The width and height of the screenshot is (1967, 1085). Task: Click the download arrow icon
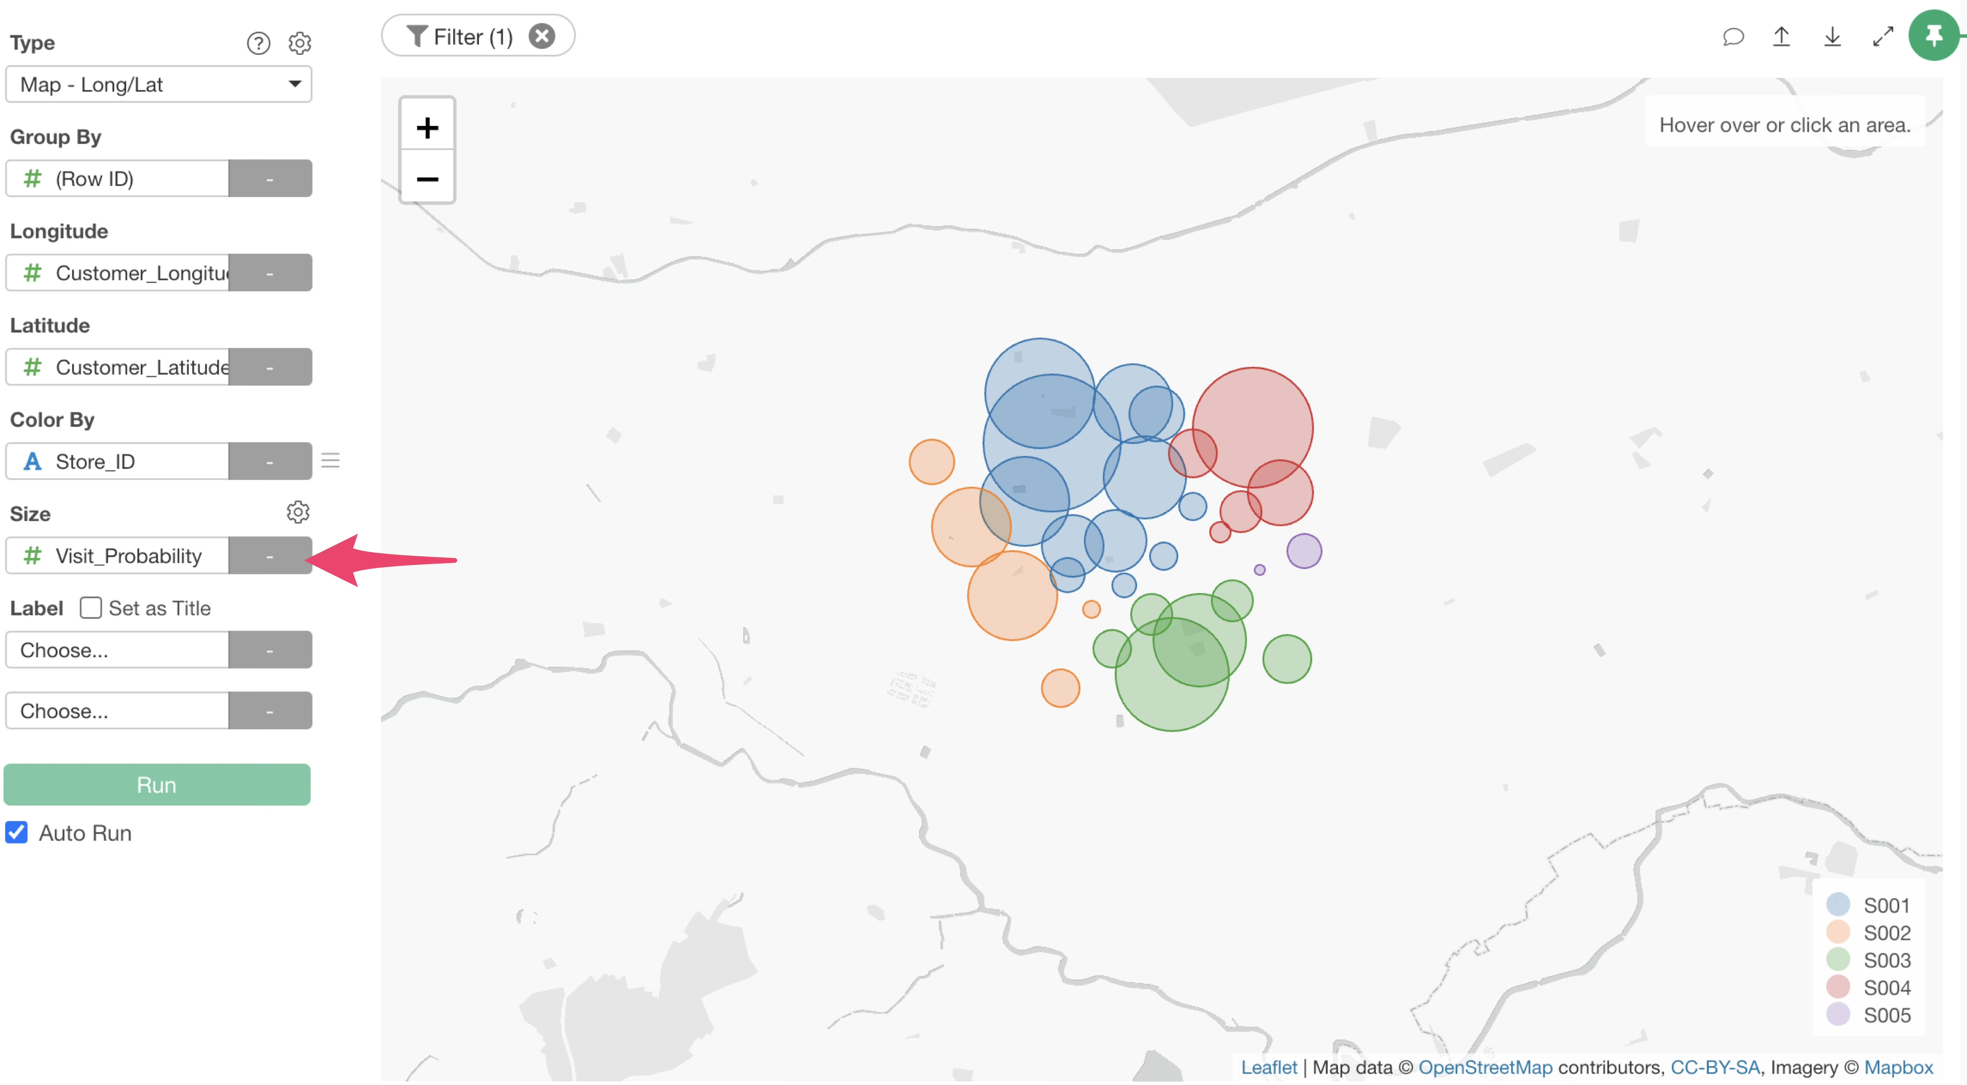(1832, 37)
